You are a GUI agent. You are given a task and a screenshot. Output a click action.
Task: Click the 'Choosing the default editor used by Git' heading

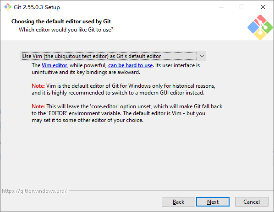coord(61,21)
